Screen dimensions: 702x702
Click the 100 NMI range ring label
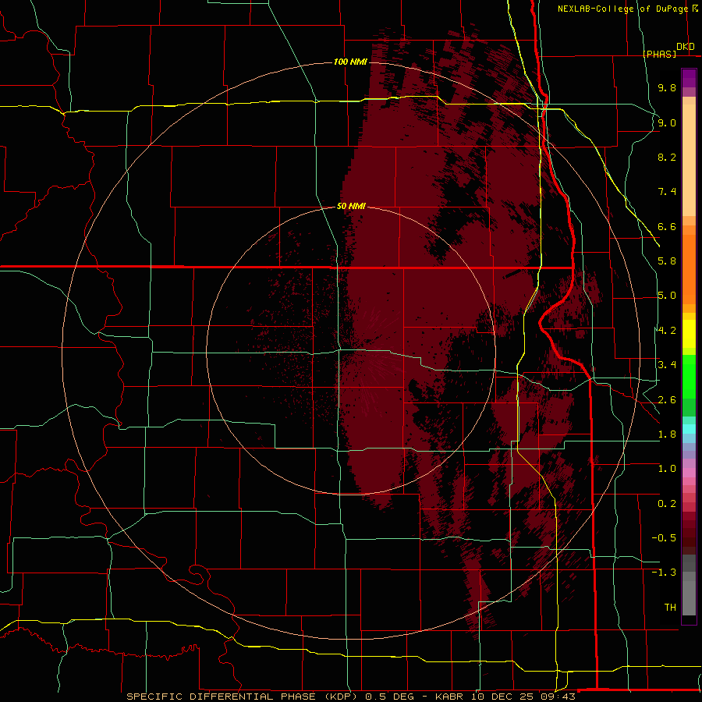[x=350, y=62]
